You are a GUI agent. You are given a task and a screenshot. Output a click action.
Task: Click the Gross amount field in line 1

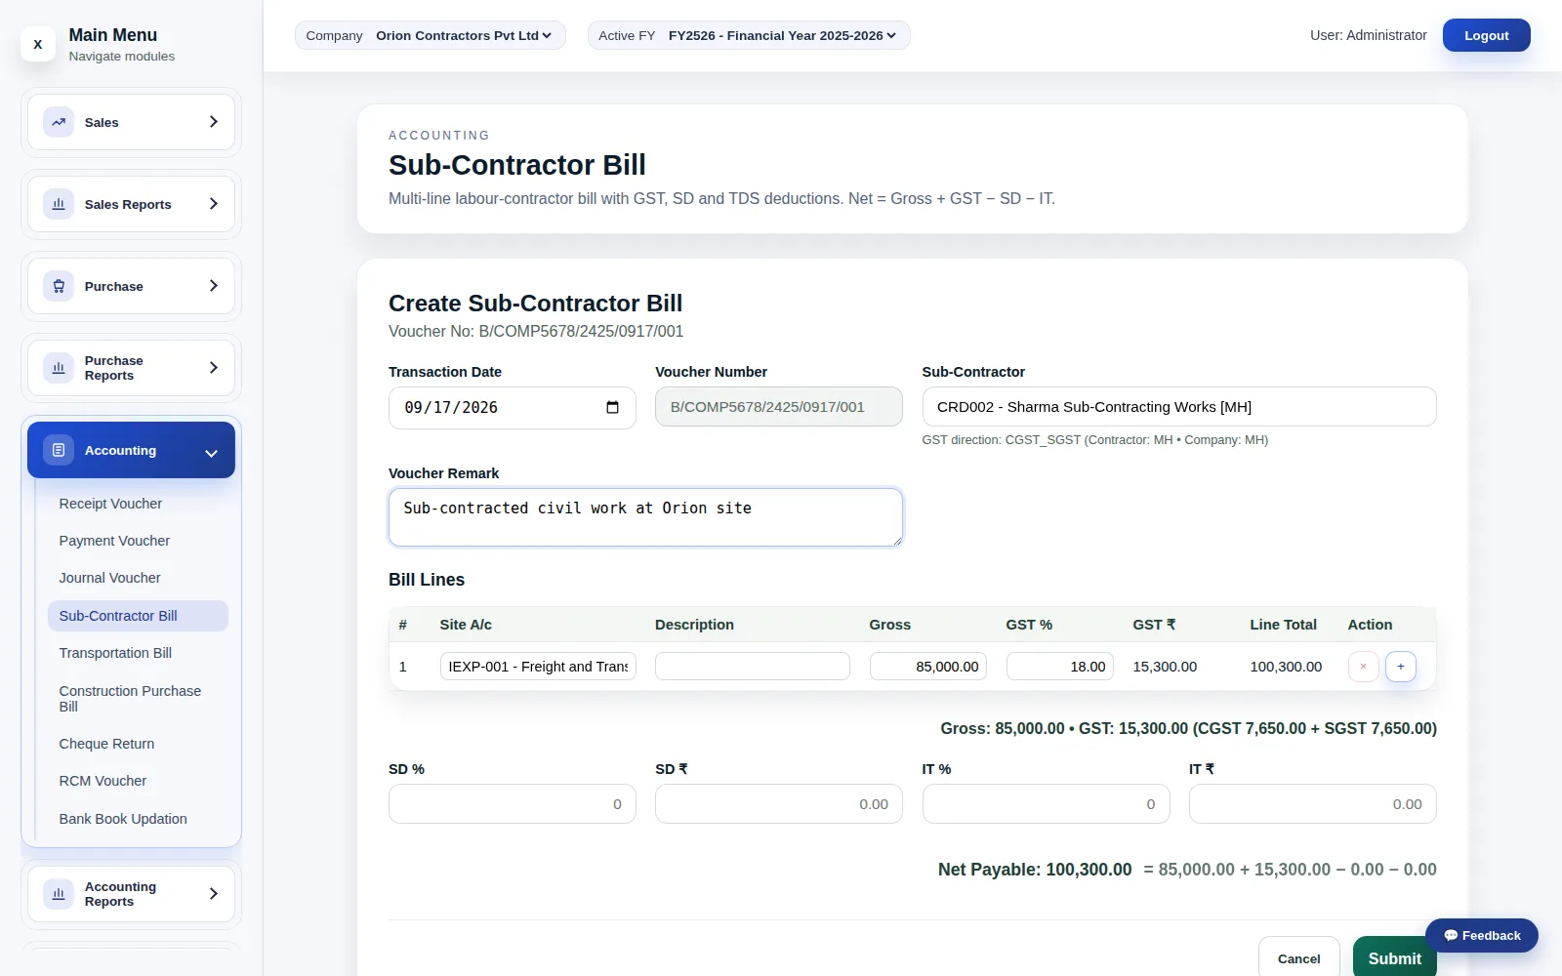[x=927, y=667]
